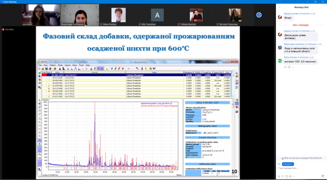Open the Pattern menu in Match!

[x=53, y=65]
